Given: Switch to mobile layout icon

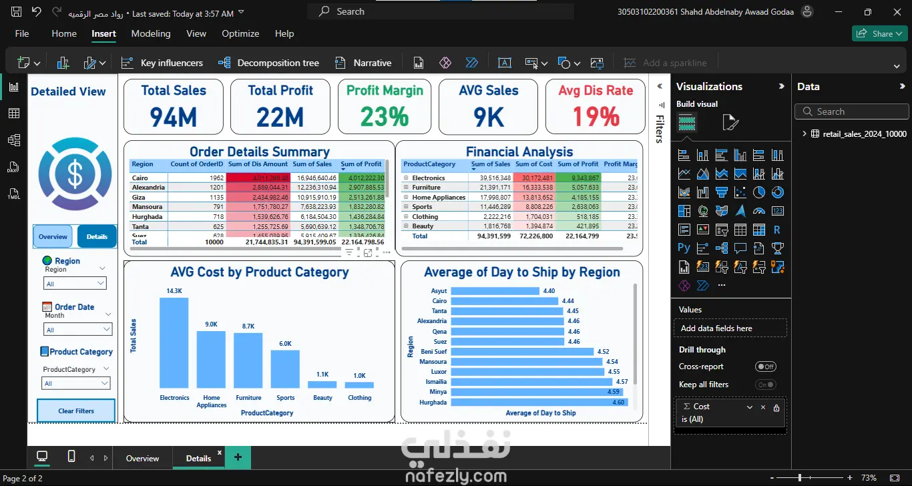Looking at the screenshot, I should click(71, 456).
